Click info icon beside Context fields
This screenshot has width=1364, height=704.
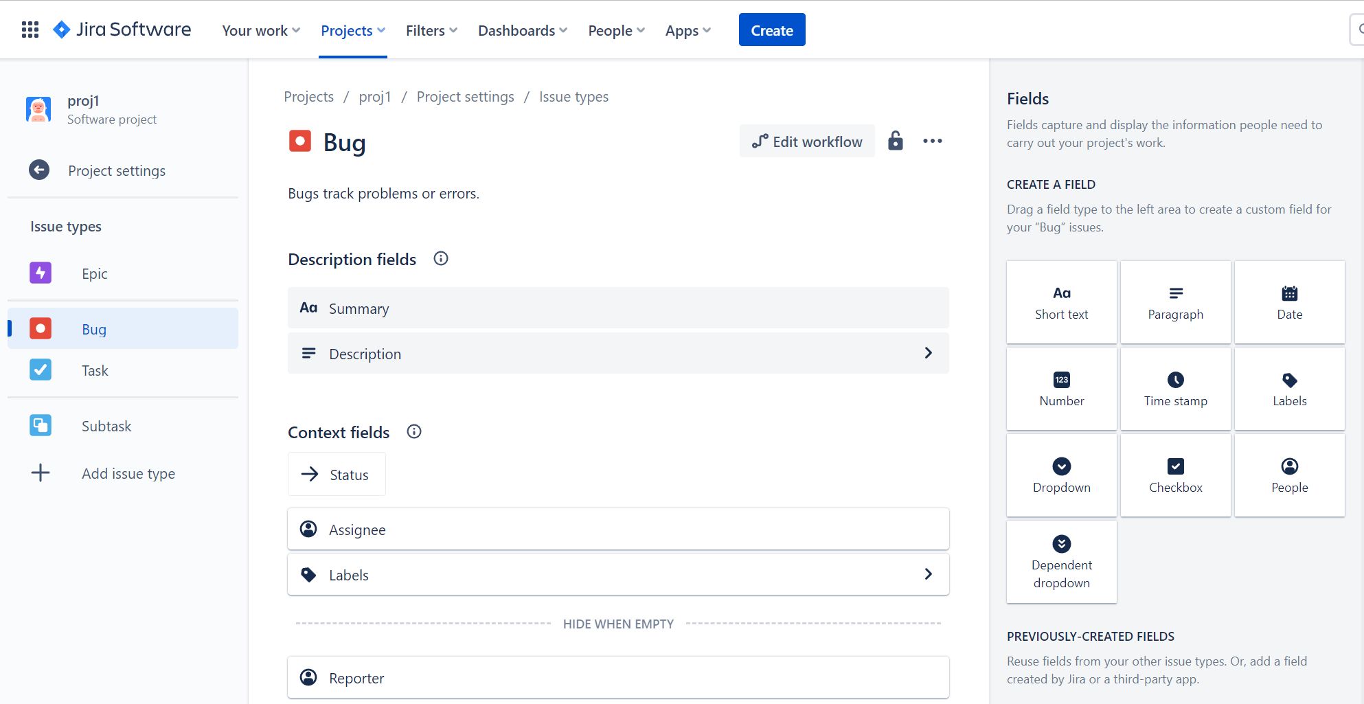(x=414, y=431)
